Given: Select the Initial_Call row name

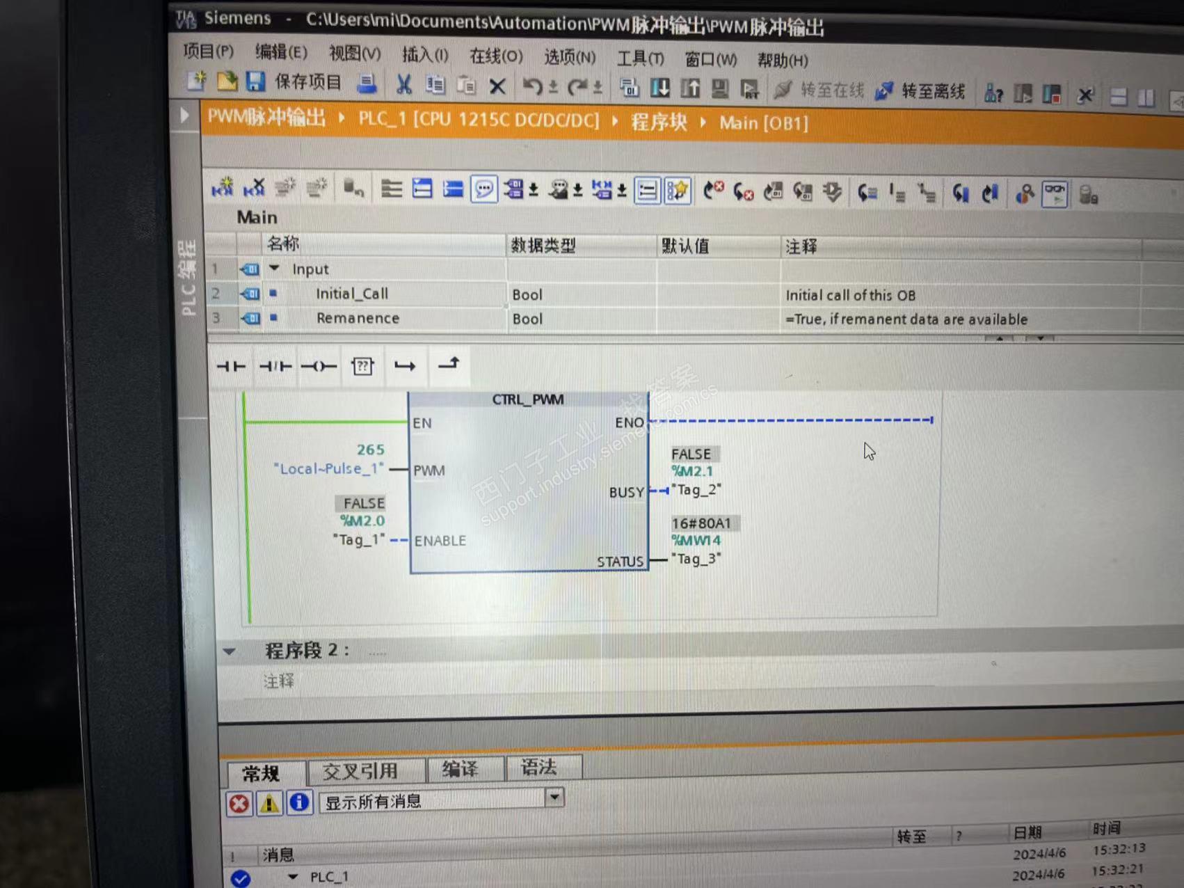Looking at the screenshot, I should pos(352,294).
